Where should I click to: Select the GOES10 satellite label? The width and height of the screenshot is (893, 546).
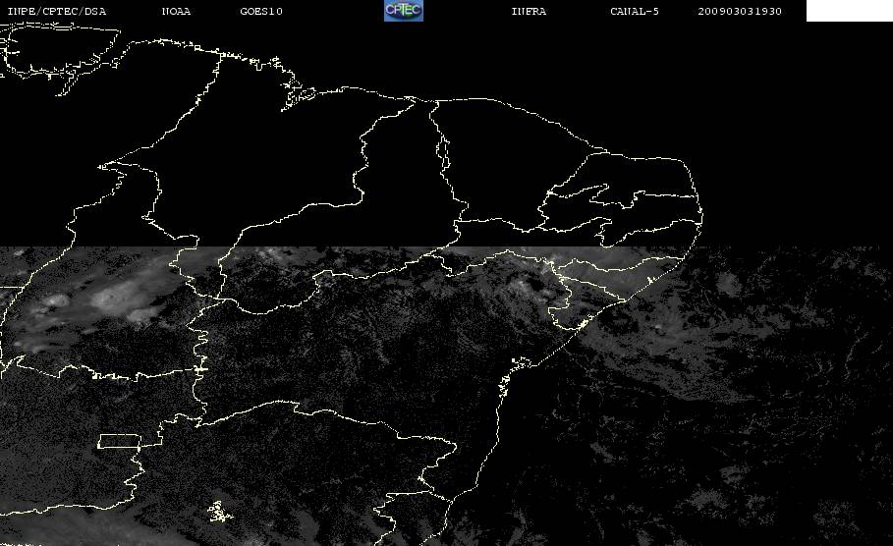261,11
